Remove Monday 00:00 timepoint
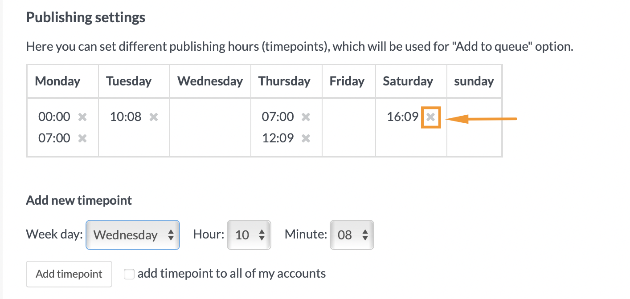 pyautogui.click(x=82, y=117)
